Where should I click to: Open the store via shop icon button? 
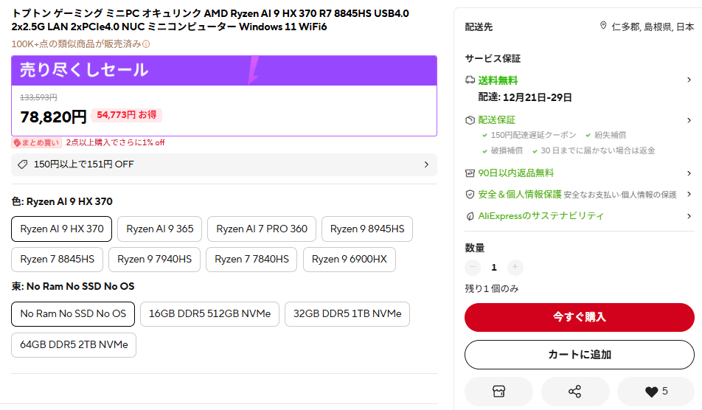[x=498, y=392]
